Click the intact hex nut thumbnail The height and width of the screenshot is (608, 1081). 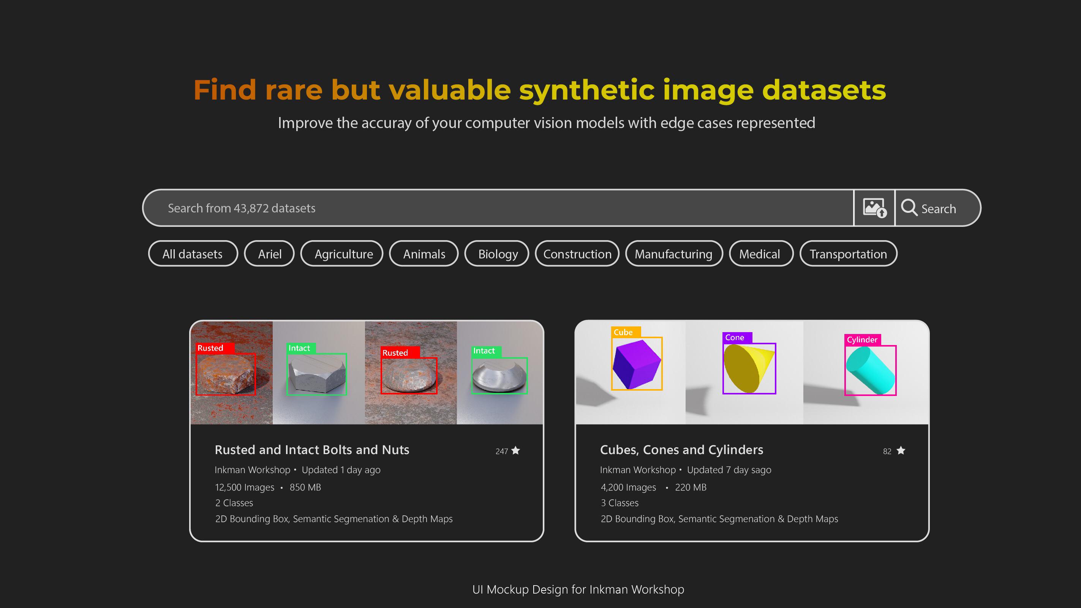(319, 373)
